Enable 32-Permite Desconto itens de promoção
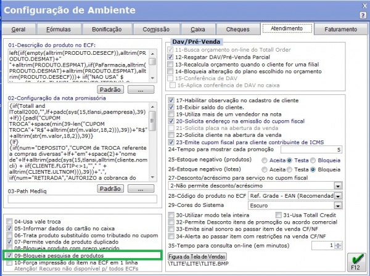The width and height of the screenshot is (370, 276). (171, 222)
